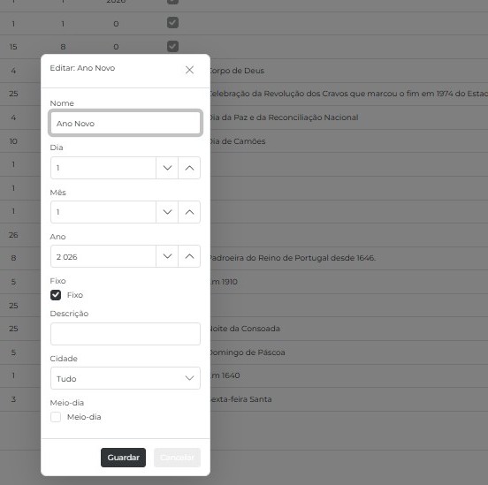
Task: Select the Sexta-feira Santa text
Action: [x=240, y=399]
